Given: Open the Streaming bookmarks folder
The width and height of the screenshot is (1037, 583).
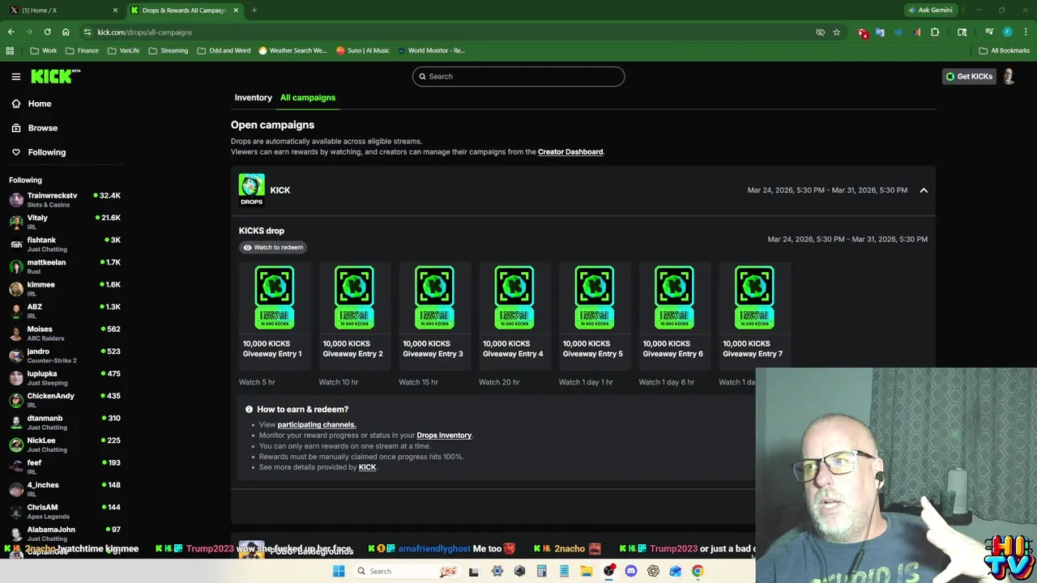Looking at the screenshot, I should coord(169,50).
